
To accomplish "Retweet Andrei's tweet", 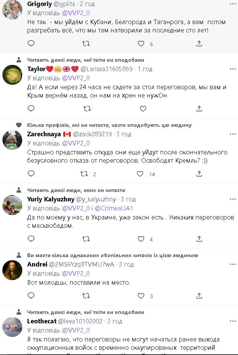I will (86, 296).
